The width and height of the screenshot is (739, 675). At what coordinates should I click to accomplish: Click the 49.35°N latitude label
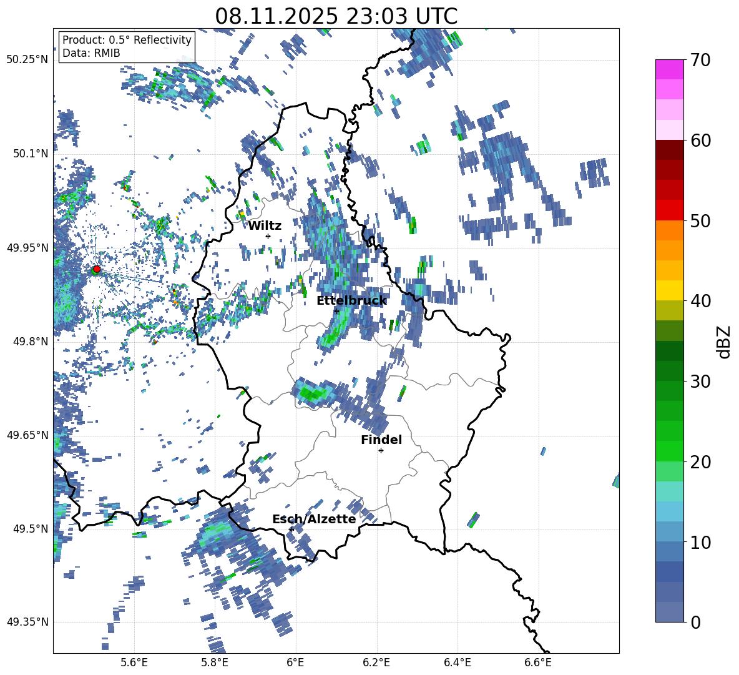pos(27,622)
